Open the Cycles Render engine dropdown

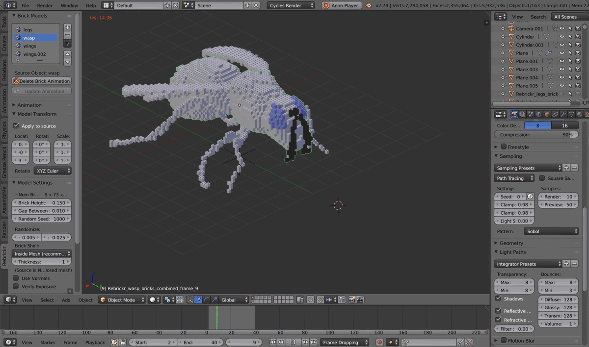click(x=292, y=5)
